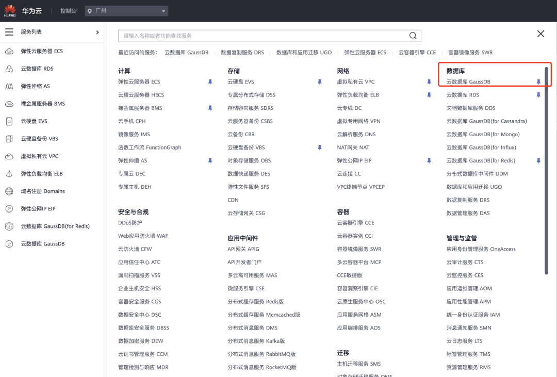Click the 弹性公网IP EIP sidebar icon
The image size is (557, 377).
tap(9, 208)
